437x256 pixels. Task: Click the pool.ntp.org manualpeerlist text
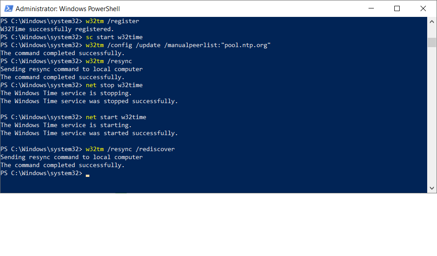246,45
